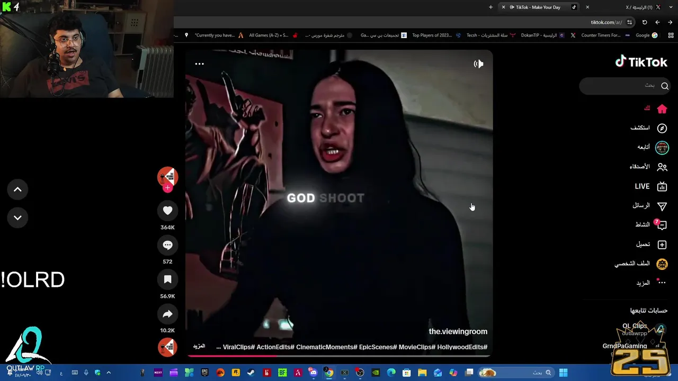Show hidden system tray icons
Image resolution: width=678 pixels, height=381 pixels.
tap(109, 373)
